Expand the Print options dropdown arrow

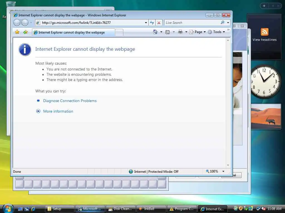186,32
